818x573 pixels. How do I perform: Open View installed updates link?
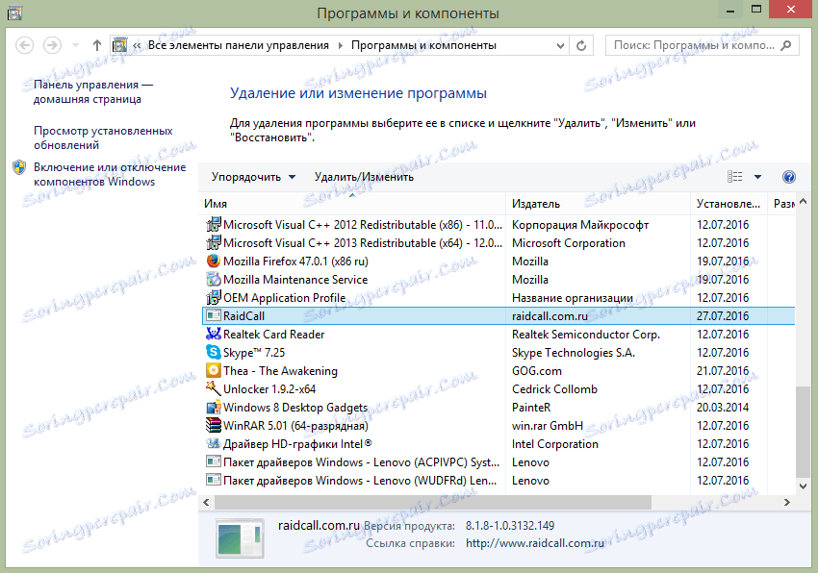coord(103,137)
